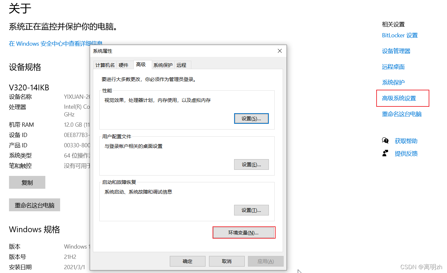
Task: Open BitLocker 设置 link
Action: (399, 35)
